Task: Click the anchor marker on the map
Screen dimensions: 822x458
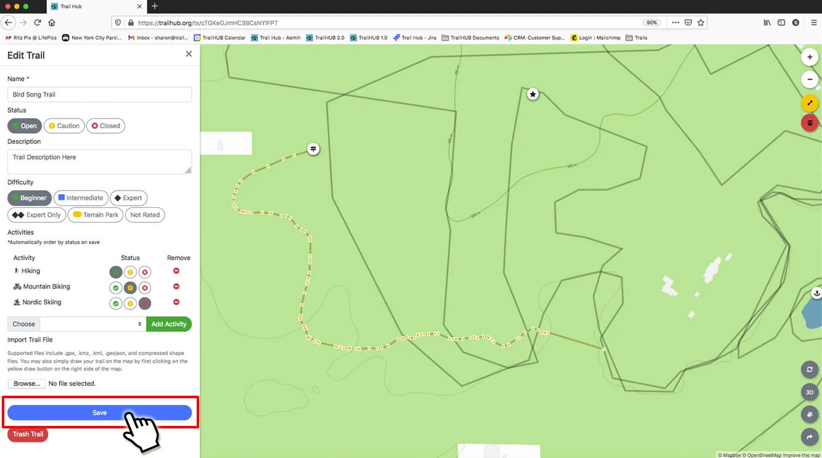Action: tap(816, 293)
